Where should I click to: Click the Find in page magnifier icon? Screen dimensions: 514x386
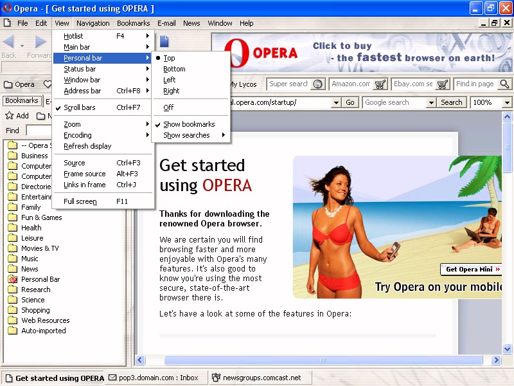504,84
